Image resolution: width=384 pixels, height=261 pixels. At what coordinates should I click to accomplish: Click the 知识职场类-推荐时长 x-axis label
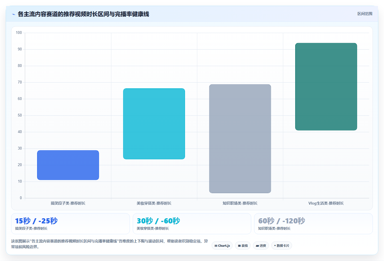240,203
